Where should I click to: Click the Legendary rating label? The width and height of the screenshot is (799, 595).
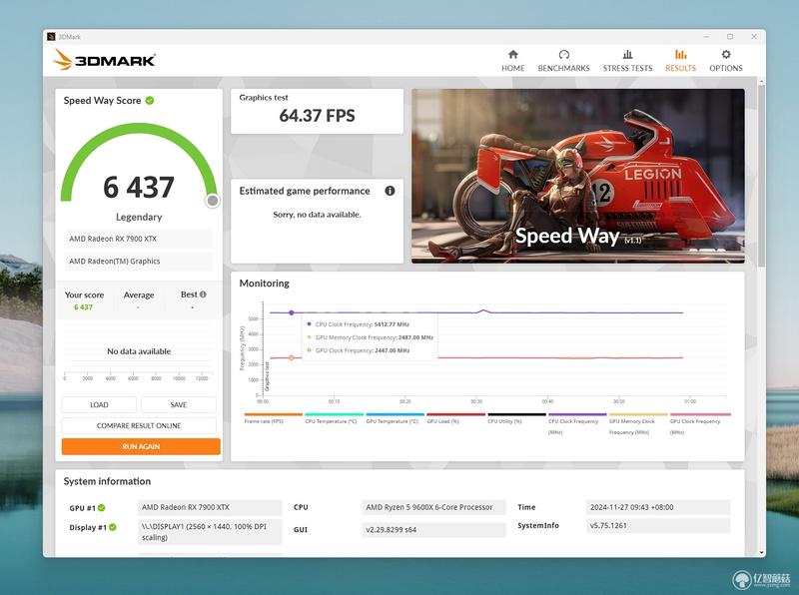(x=139, y=217)
